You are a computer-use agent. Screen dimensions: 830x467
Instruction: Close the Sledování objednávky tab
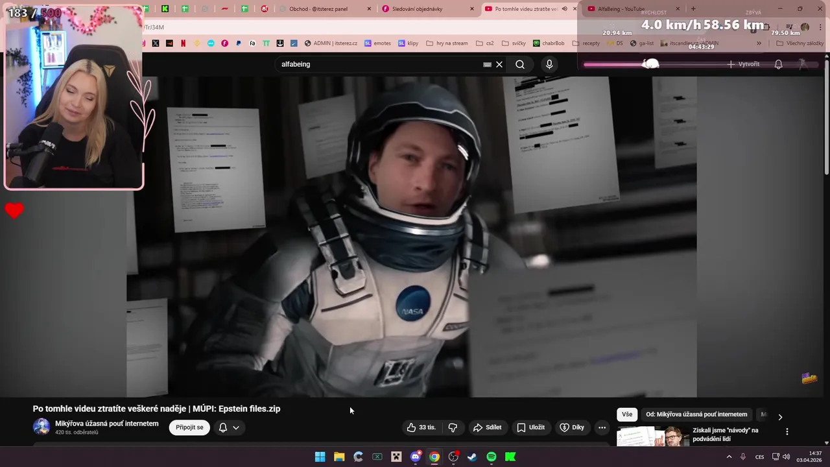tap(471, 9)
